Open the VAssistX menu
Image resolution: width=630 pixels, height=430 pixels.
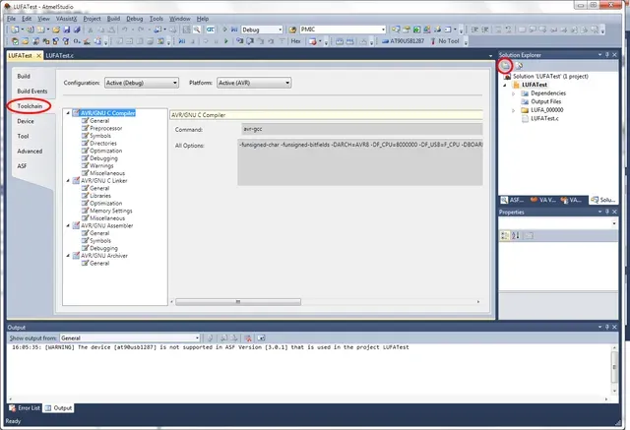[66, 19]
